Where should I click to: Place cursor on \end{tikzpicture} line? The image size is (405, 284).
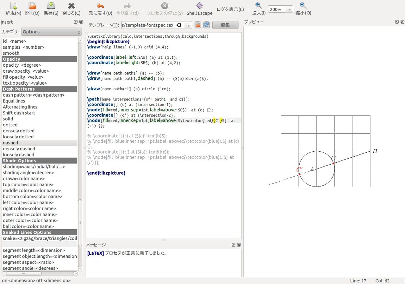click(106, 173)
